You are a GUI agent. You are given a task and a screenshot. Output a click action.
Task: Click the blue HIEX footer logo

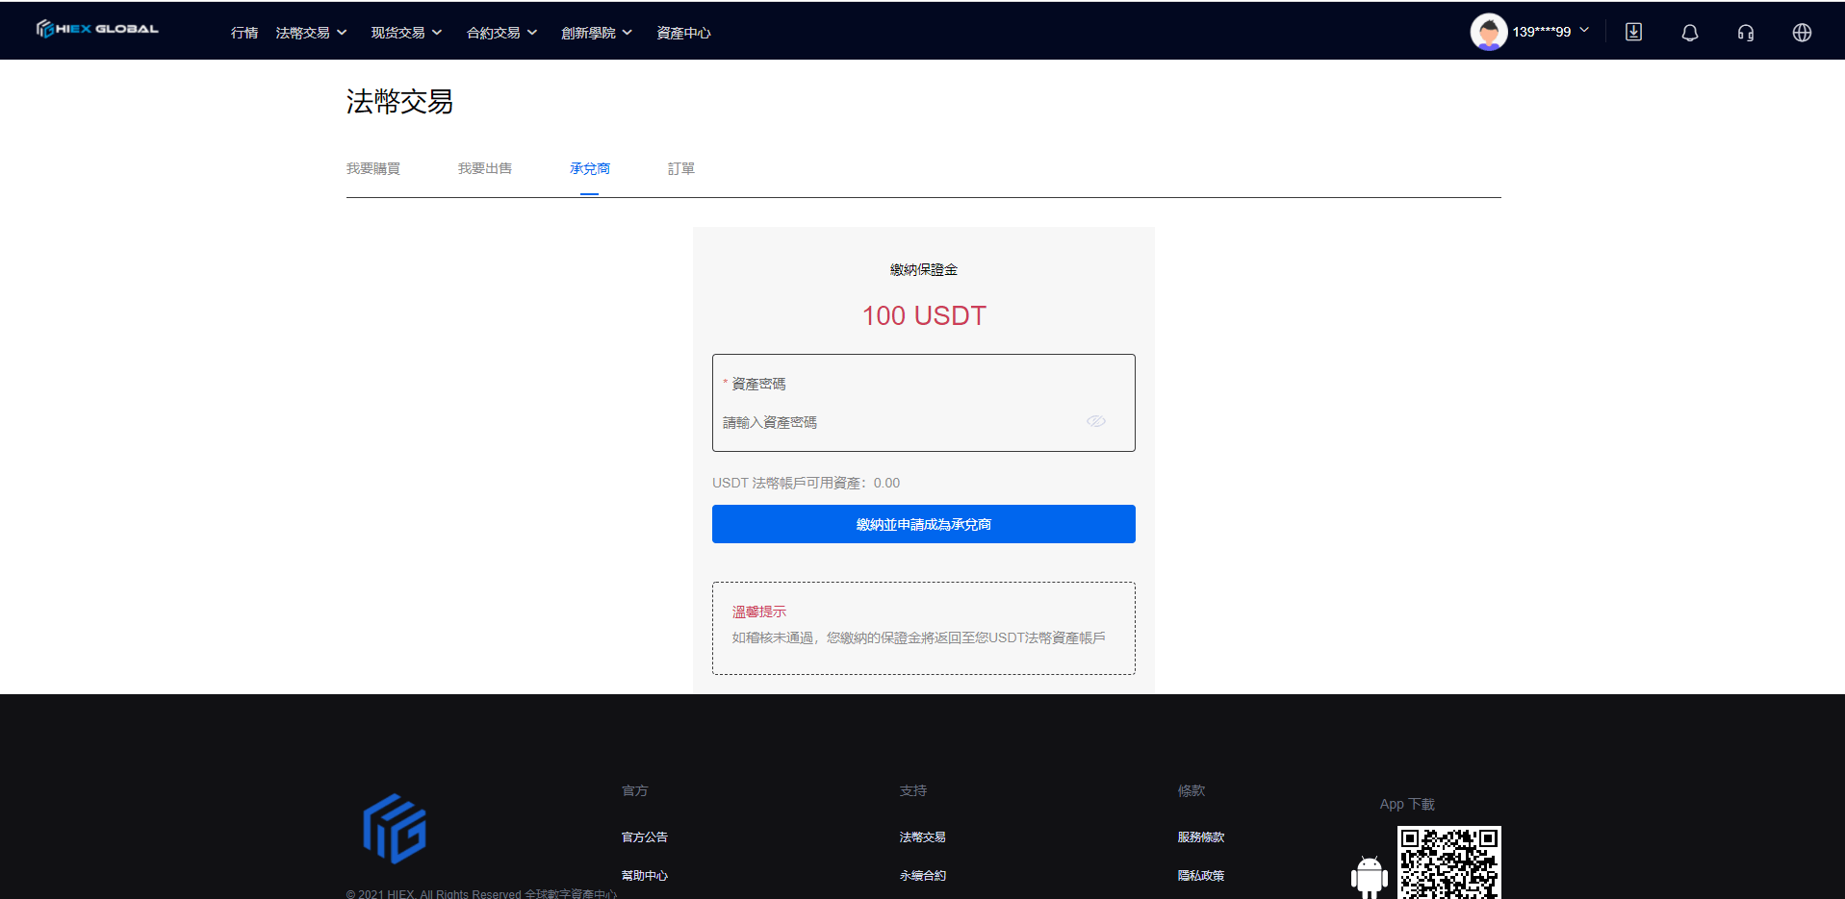tap(395, 828)
